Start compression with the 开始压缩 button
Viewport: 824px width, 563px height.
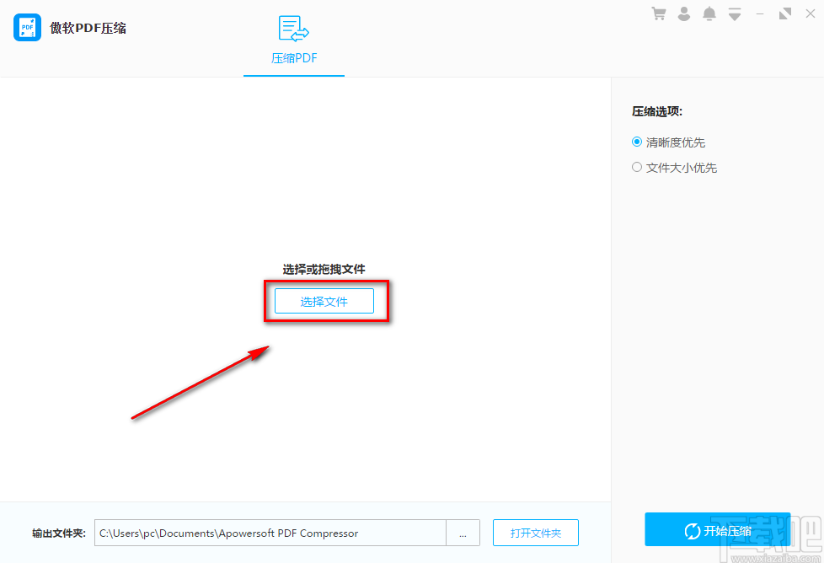(717, 529)
